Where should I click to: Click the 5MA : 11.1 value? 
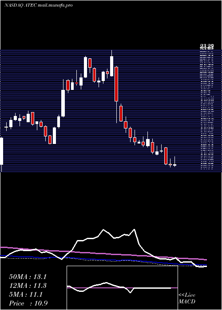pyautogui.click(x=26, y=294)
